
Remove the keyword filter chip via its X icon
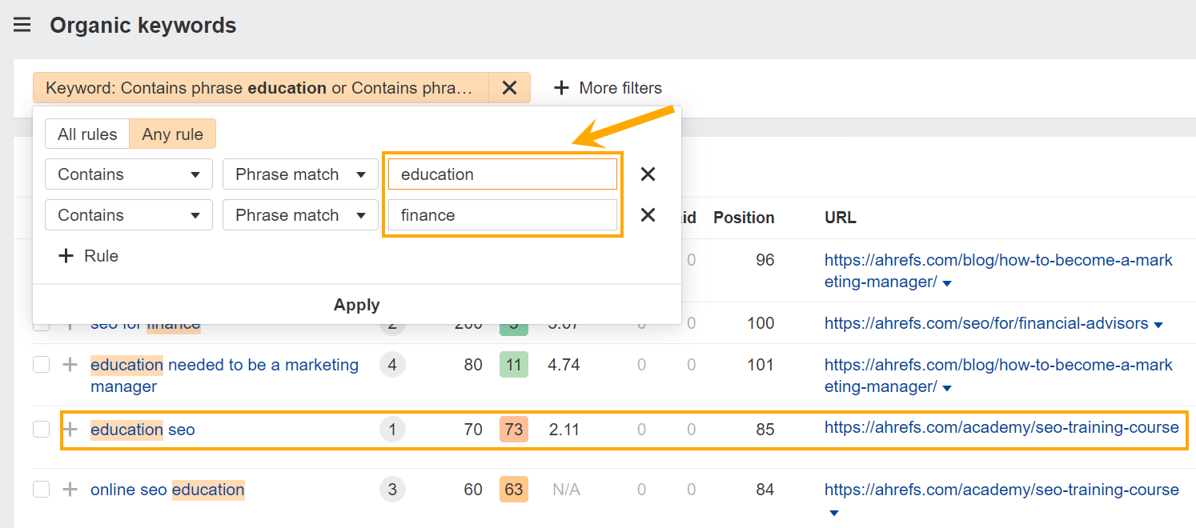[x=510, y=88]
